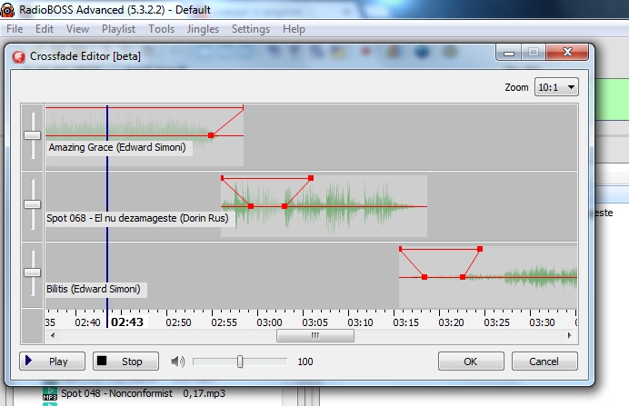Click the Amazing Grace waveform clip
The width and height of the screenshot is (629, 406).
145,135
